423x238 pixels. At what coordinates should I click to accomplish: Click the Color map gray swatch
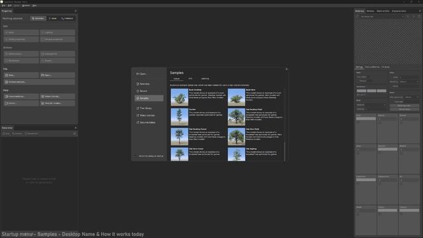[x=366, y=118]
